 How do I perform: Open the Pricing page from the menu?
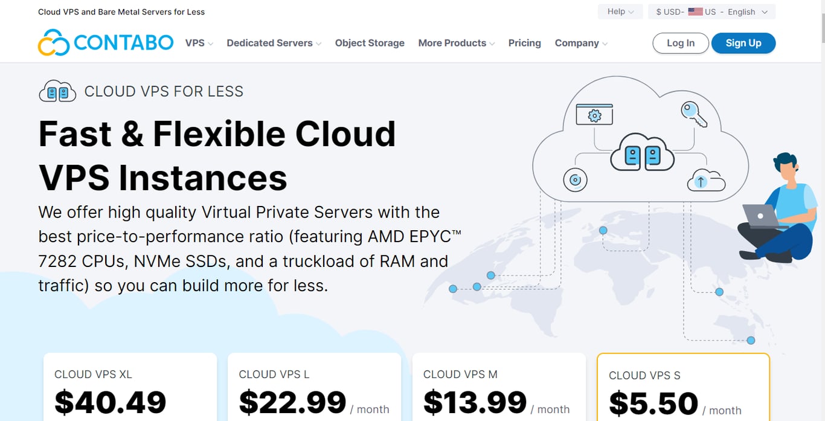pos(524,43)
